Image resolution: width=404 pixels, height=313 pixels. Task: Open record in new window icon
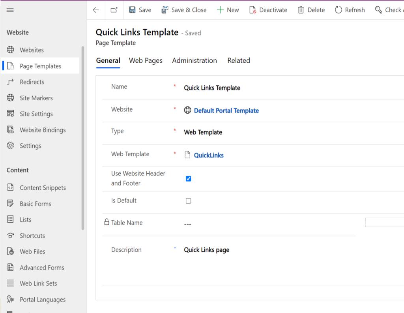114,10
